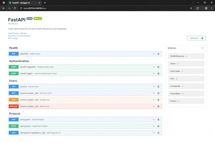Screen dimensions: 215x143
Task: Click the PUT badge on /users/{user_id}
Action: pos(14,100)
